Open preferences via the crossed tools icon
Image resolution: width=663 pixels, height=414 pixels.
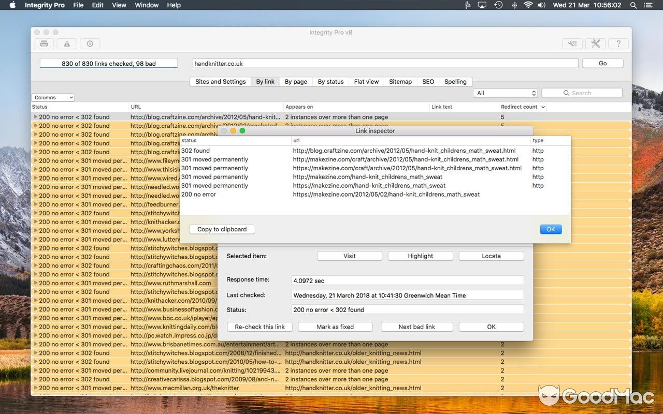[x=595, y=43]
